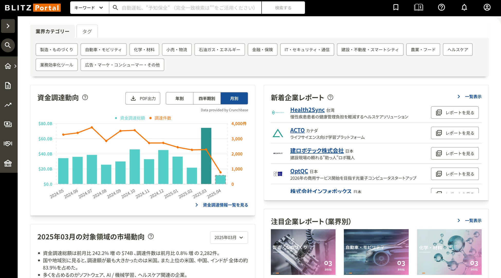Viewport: 501px width, 278px height.
Task: Open the notifications bell
Action: click(x=464, y=7)
